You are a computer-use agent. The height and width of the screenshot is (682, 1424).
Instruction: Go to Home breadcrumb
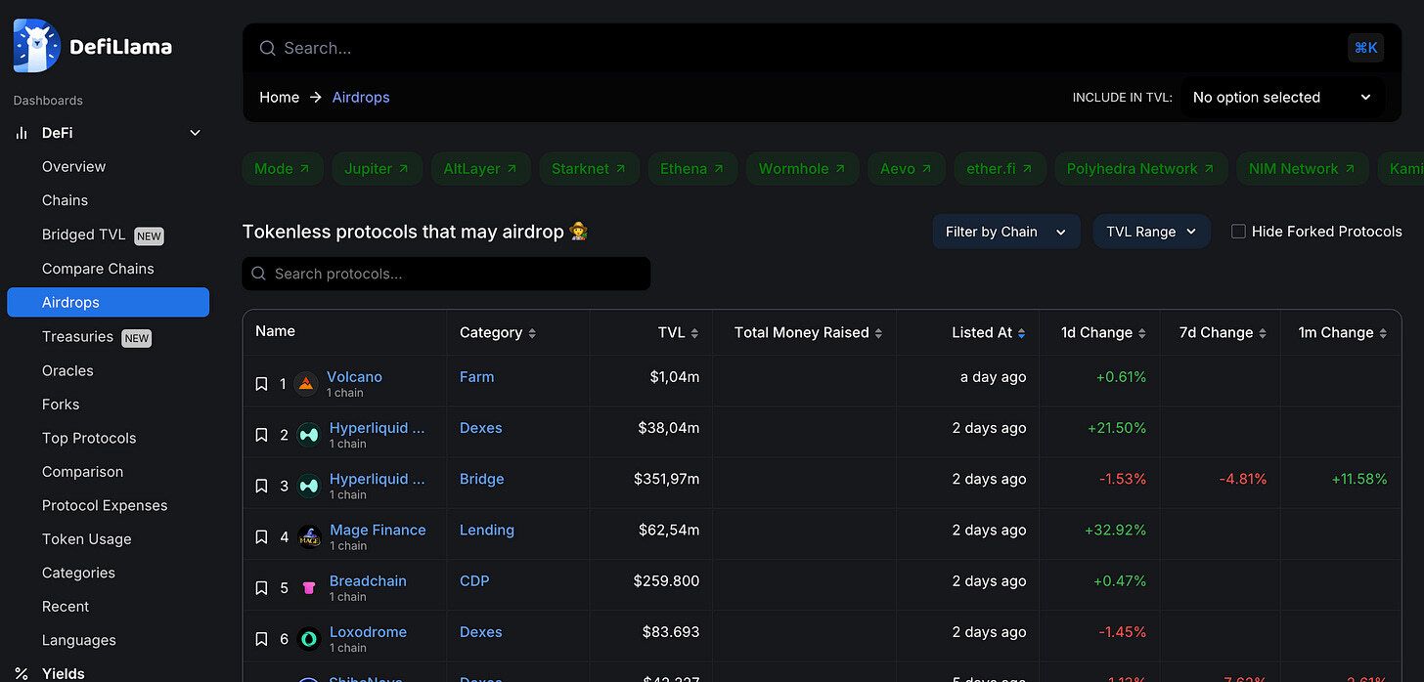(x=279, y=98)
